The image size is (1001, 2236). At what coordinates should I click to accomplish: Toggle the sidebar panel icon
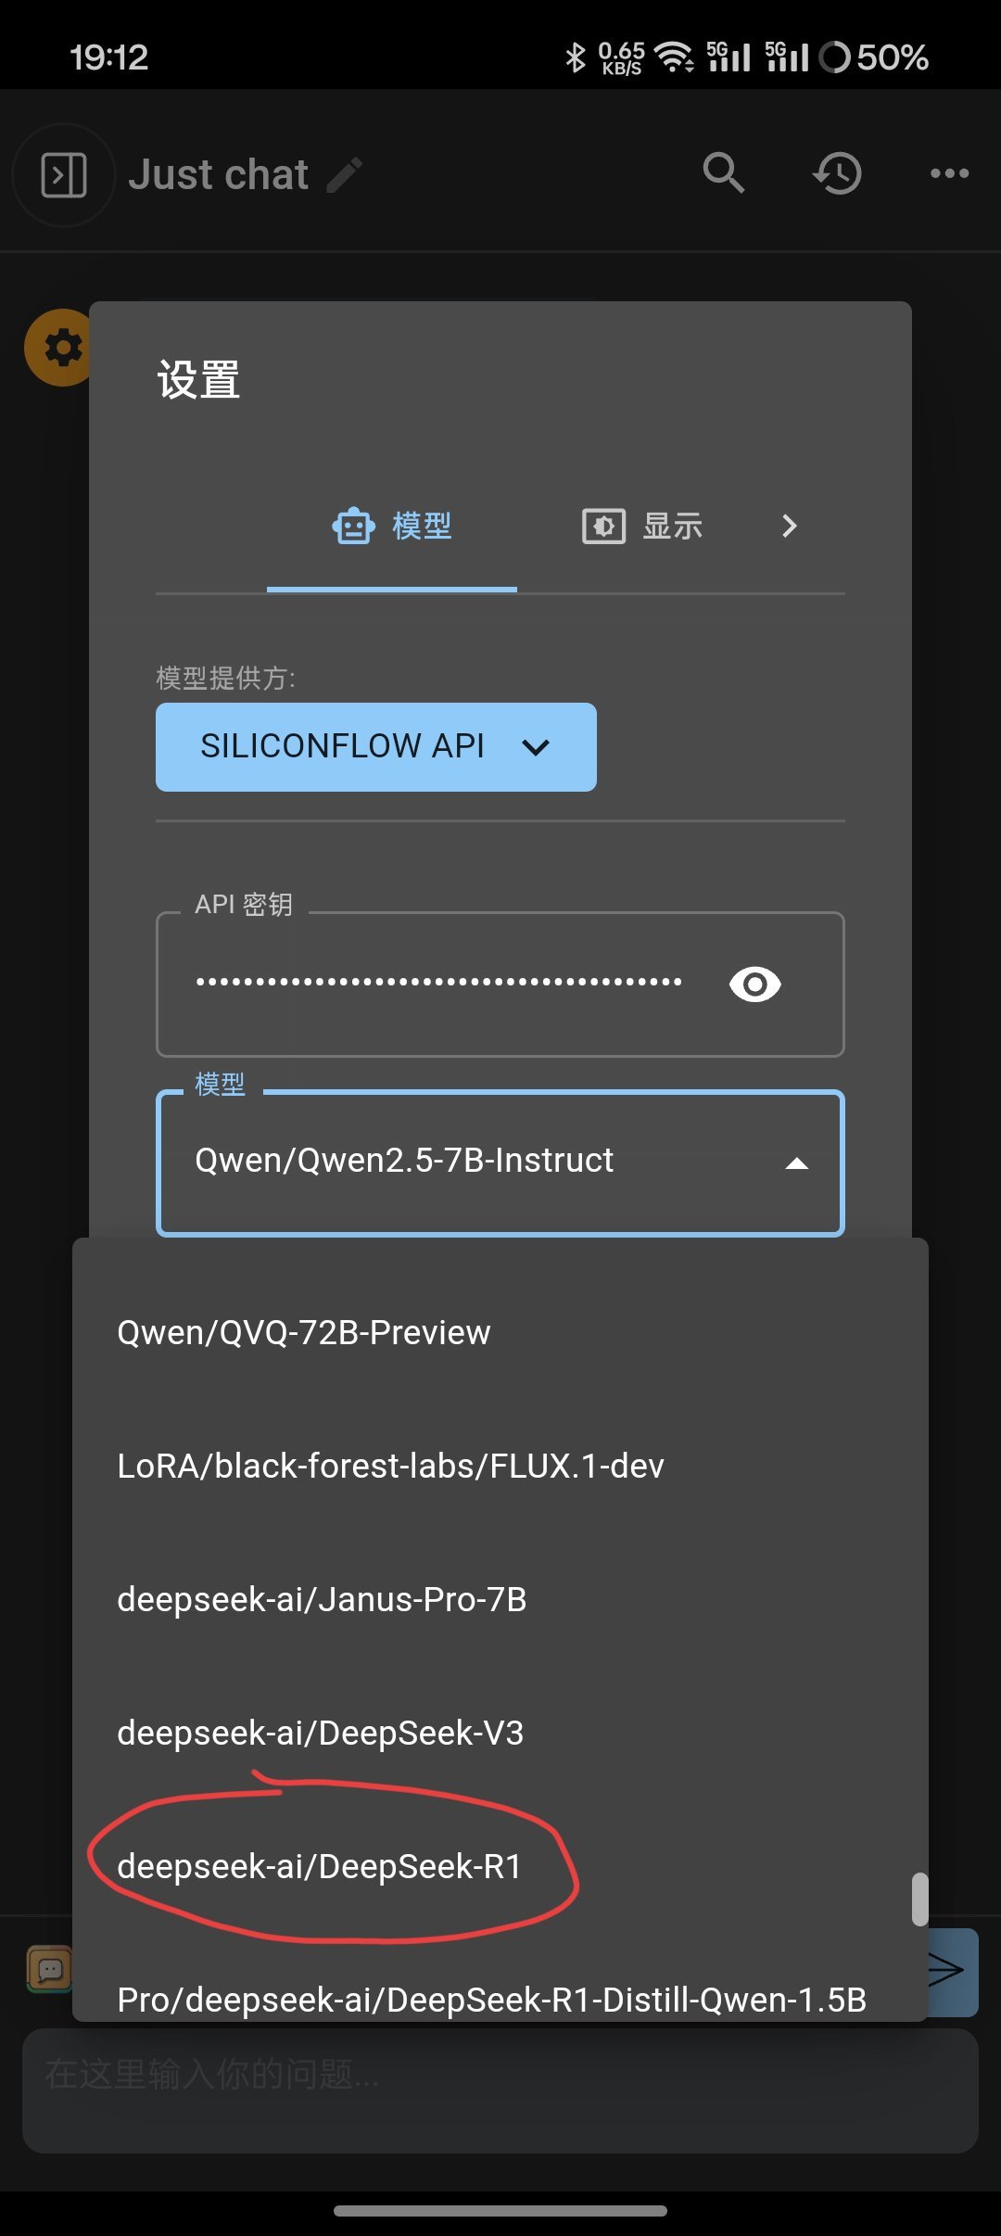point(64,174)
